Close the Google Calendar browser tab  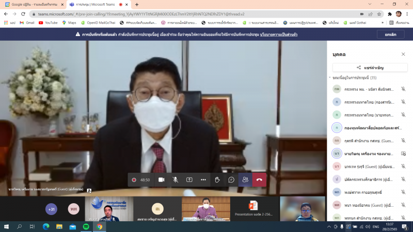pyautogui.click(x=62, y=5)
